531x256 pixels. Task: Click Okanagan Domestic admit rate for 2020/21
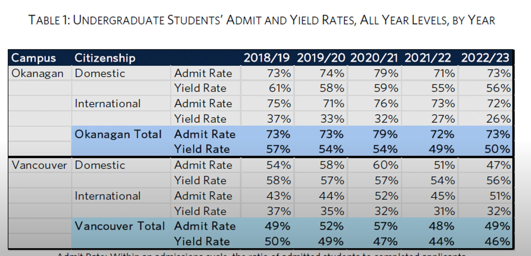tap(386, 73)
